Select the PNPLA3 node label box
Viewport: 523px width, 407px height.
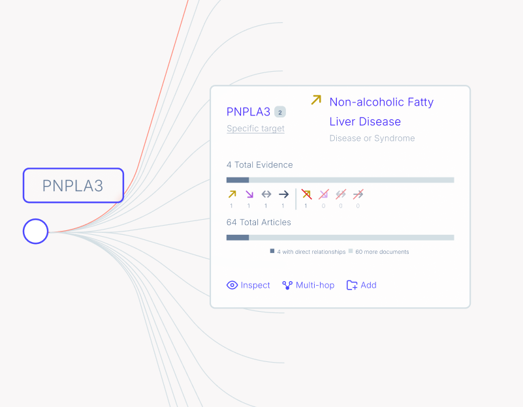[73, 185]
